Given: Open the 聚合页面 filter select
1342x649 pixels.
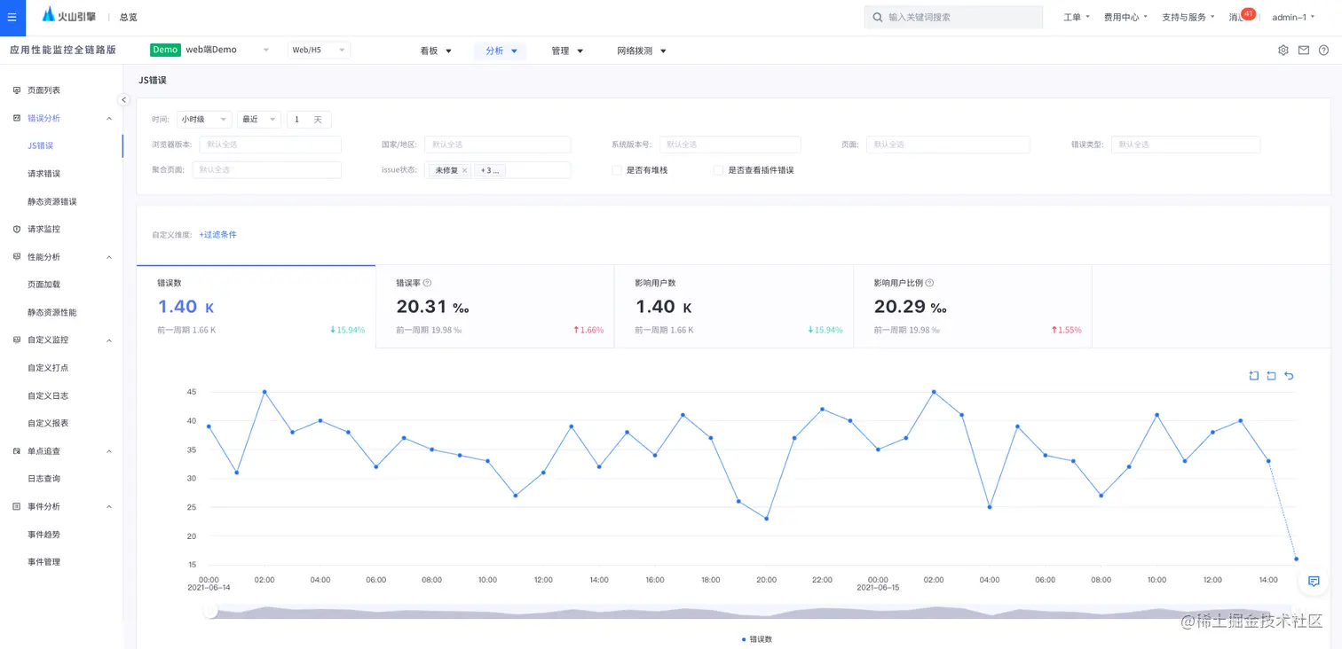Looking at the screenshot, I should point(267,169).
